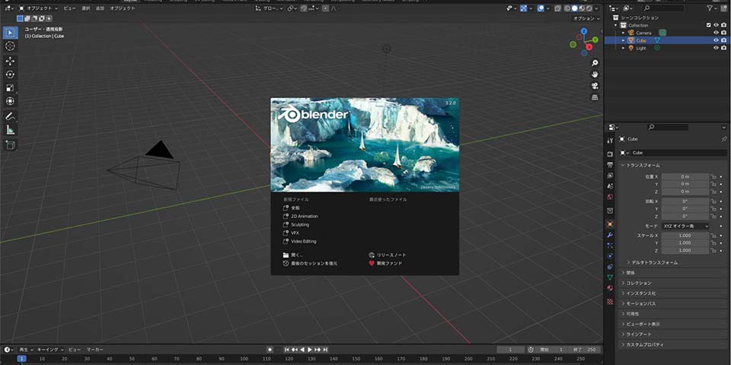This screenshot has width=731, height=365.
Task: Open the Options dropdown in viewport
Action: tap(586, 18)
